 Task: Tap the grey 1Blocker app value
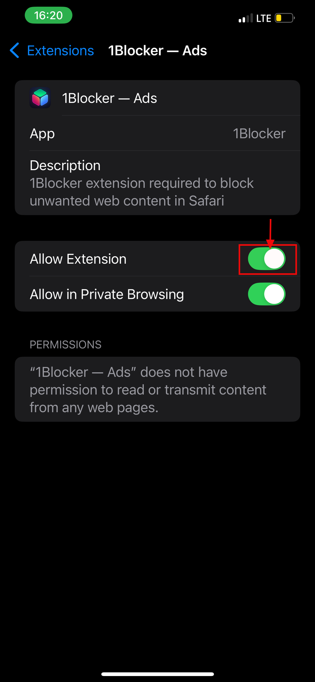pyautogui.click(x=259, y=133)
